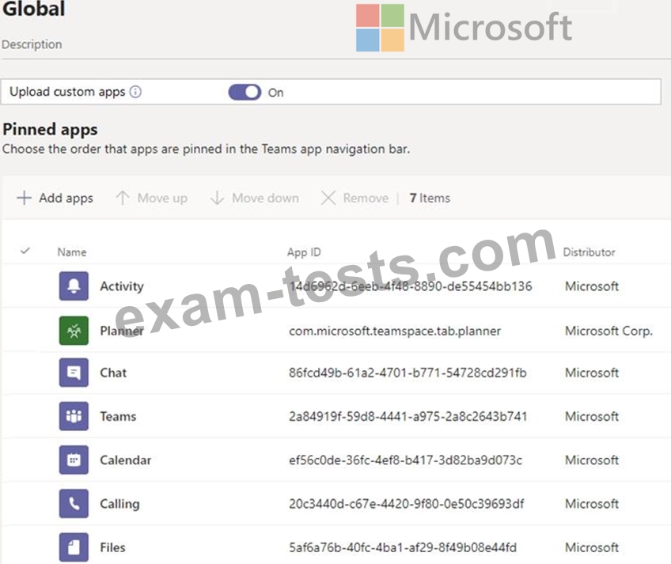Image resolution: width=671 pixels, height=564 pixels.
Task: Select the Activity app name
Action: tap(122, 286)
